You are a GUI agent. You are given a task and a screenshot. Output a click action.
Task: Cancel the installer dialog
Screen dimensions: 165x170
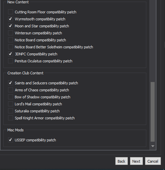(153, 161)
